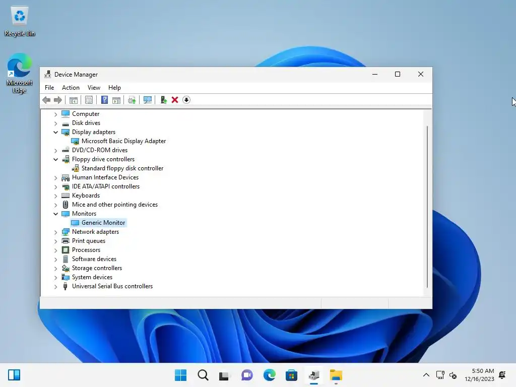Collapse the Display adapters node

coord(55,133)
